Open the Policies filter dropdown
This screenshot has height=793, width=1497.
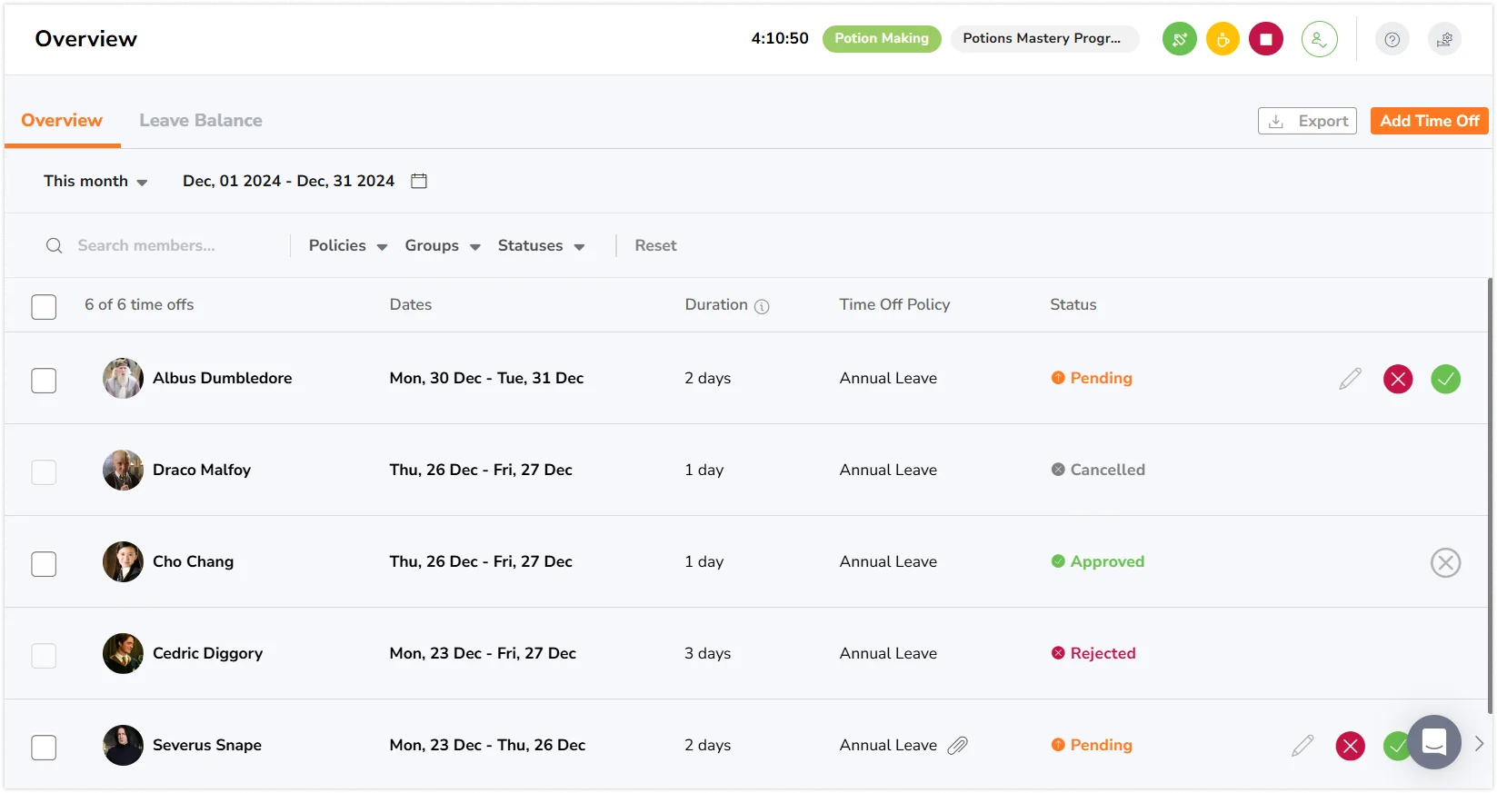(x=348, y=245)
